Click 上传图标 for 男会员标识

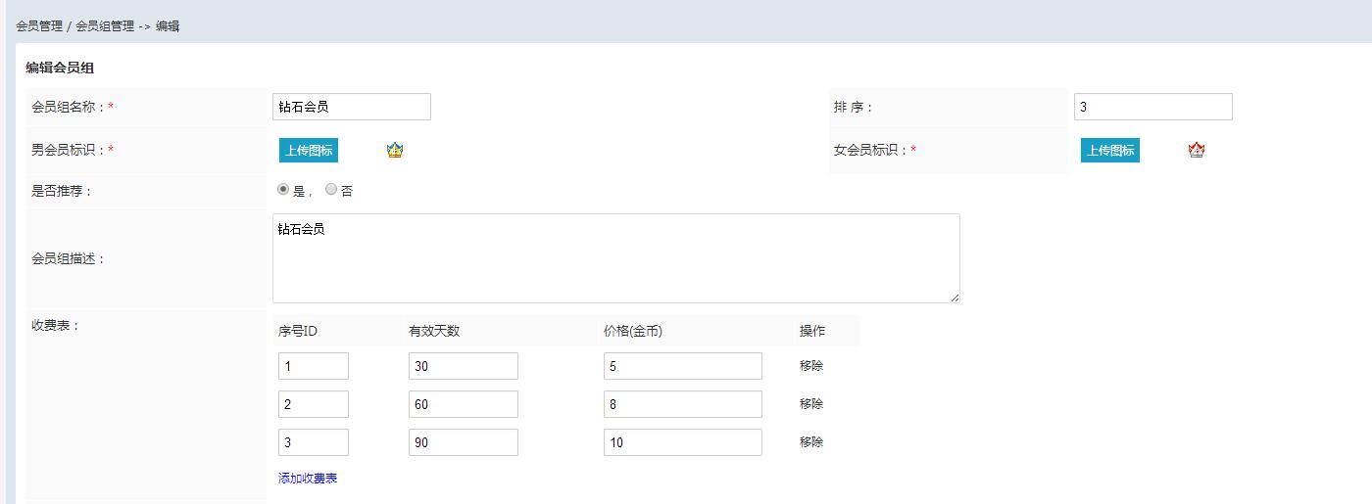(308, 150)
